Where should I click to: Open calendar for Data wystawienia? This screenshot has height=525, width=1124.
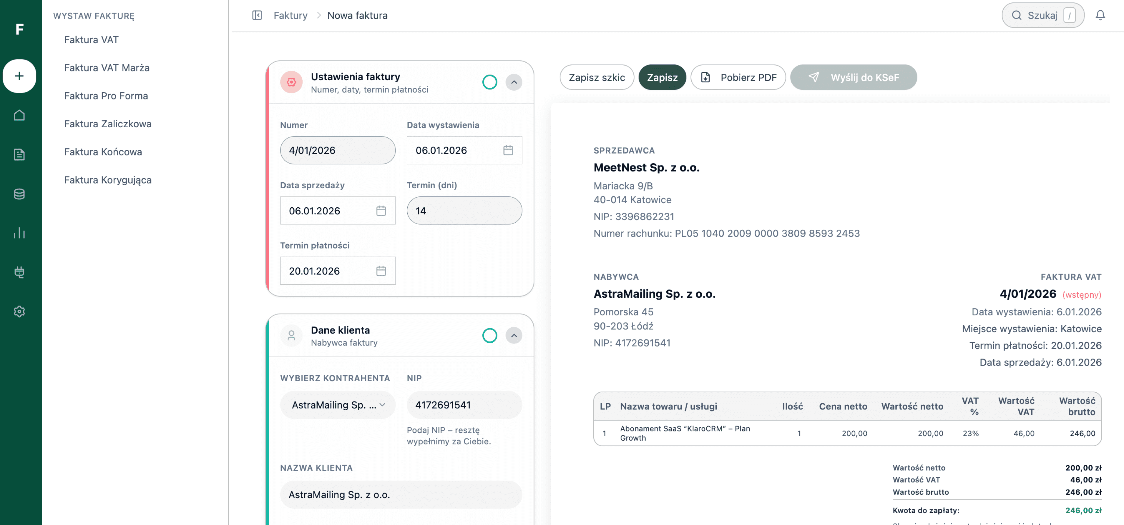point(508,150)
